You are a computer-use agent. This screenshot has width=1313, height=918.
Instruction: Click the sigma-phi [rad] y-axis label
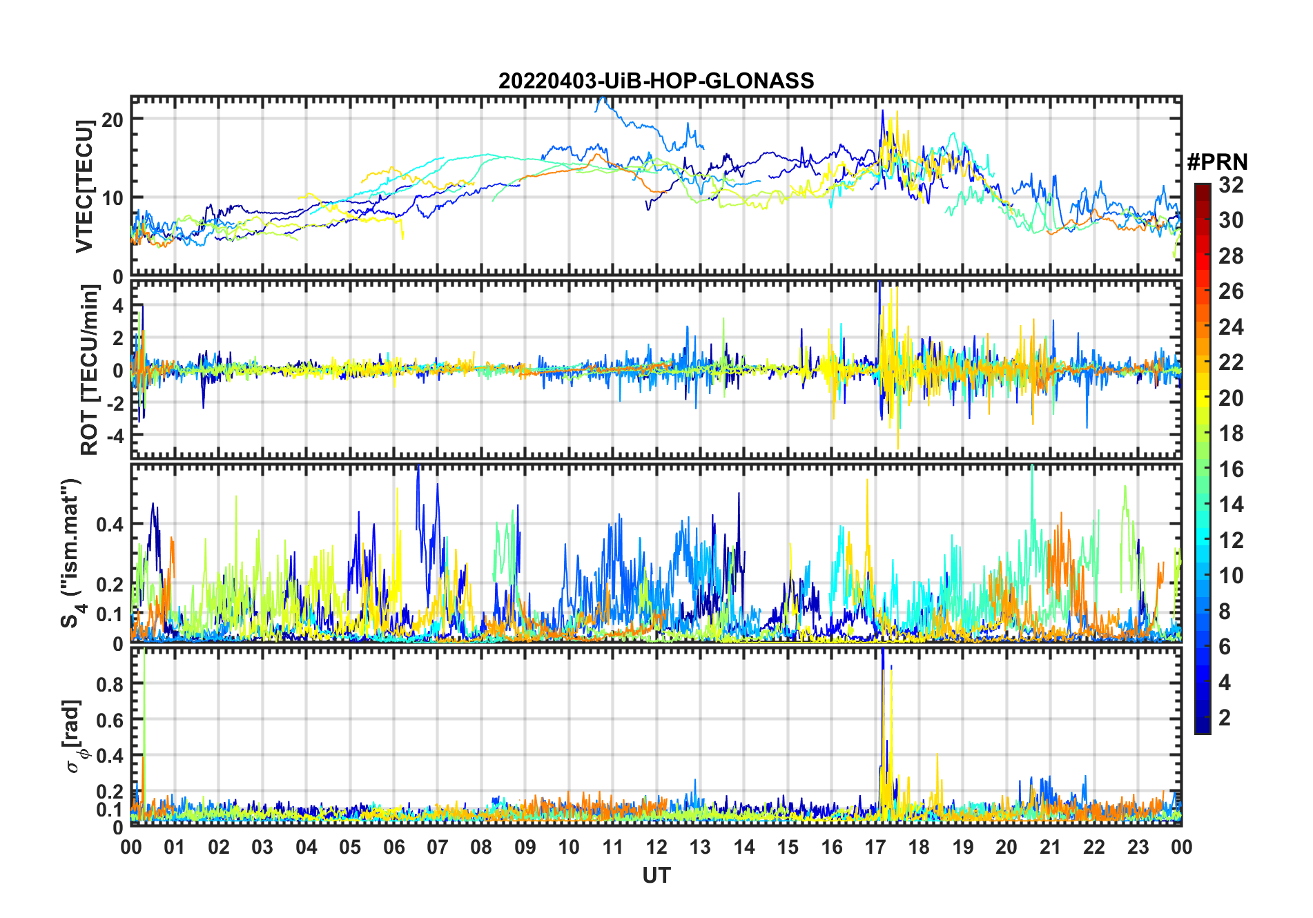[x=73, y=736]
